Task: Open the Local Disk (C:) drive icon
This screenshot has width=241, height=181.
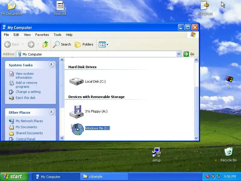Action: point(77,81)
